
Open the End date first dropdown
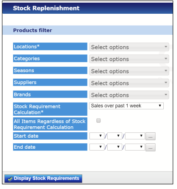(x=97, y=147)
